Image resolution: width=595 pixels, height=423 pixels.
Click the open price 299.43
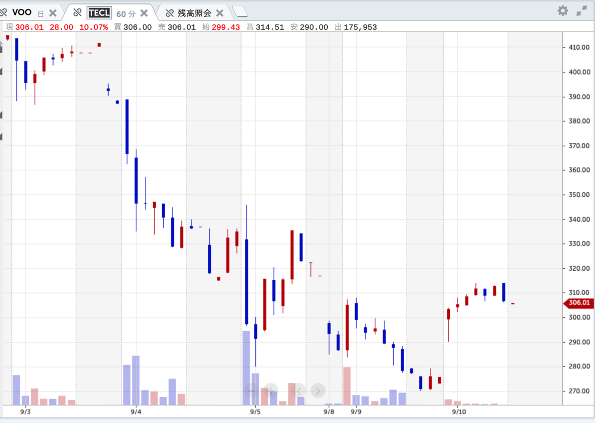coord(226,27)
